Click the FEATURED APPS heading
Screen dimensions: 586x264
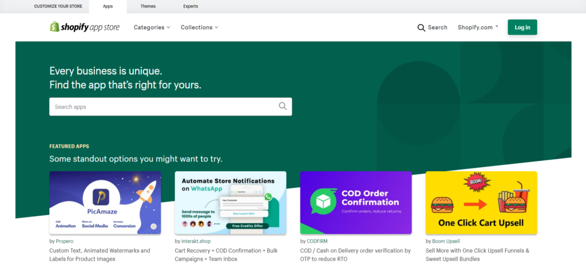tap(69, 146)
